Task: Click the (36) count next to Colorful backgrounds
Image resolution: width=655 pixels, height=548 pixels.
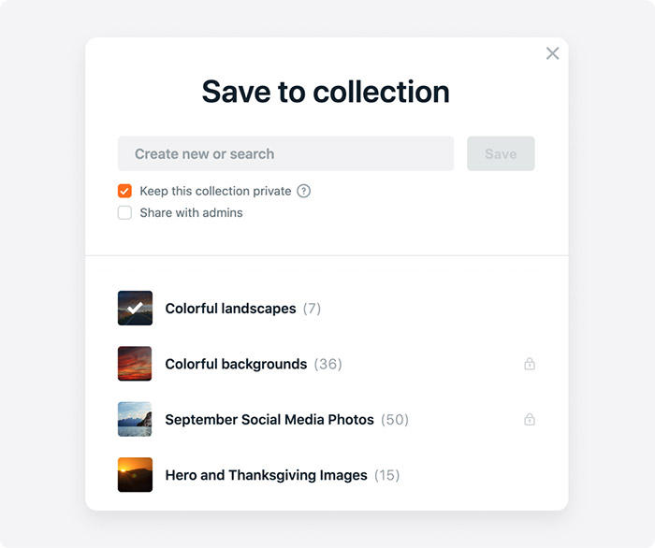Action: tap(327, 364)
